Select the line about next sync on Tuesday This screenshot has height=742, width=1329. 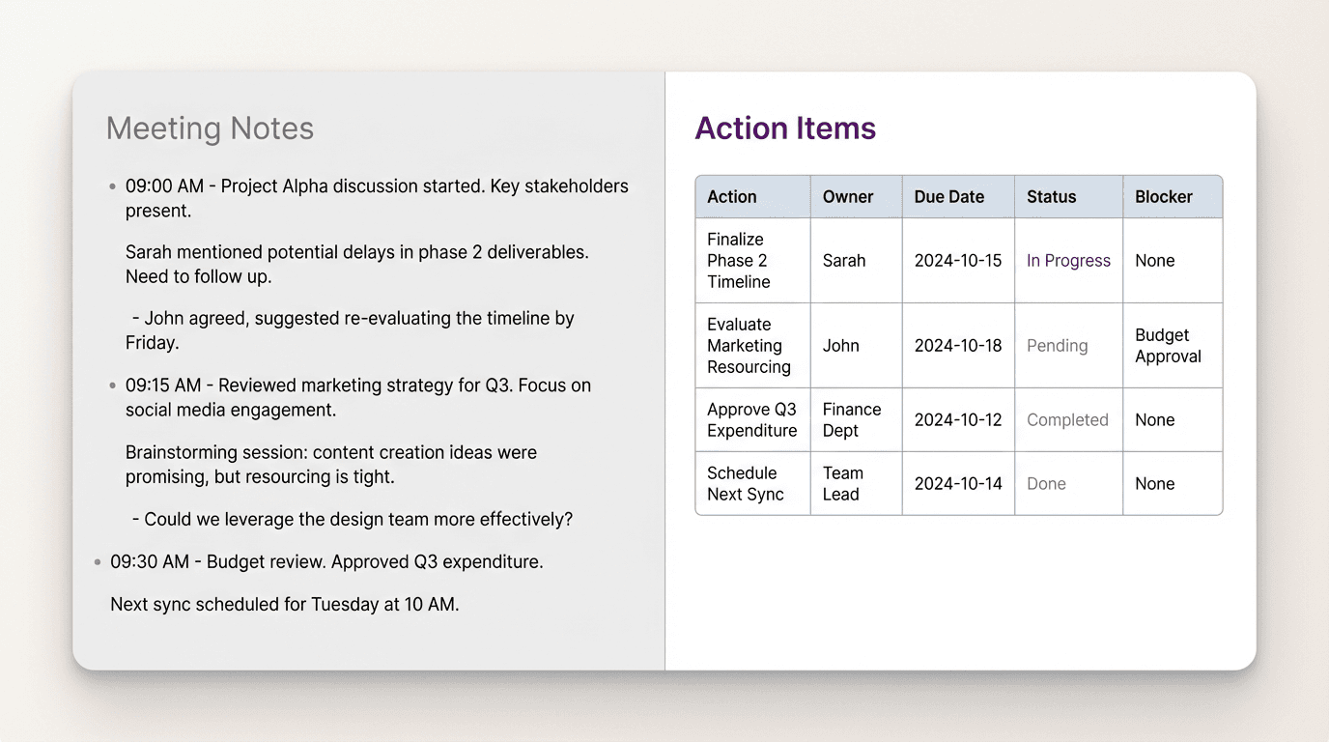click(x=285, y=604)
